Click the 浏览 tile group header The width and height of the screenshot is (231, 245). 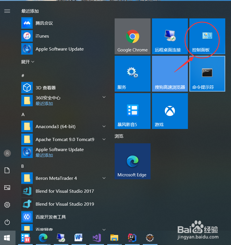point(119,136)
